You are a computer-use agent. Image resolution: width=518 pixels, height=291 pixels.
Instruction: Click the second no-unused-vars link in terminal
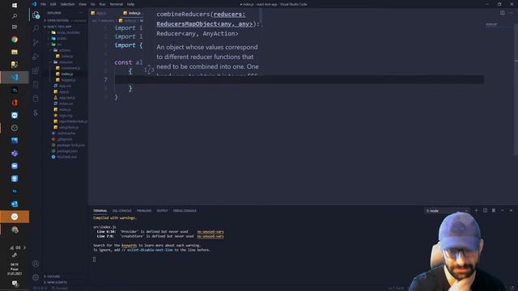(x=210, y=236)
